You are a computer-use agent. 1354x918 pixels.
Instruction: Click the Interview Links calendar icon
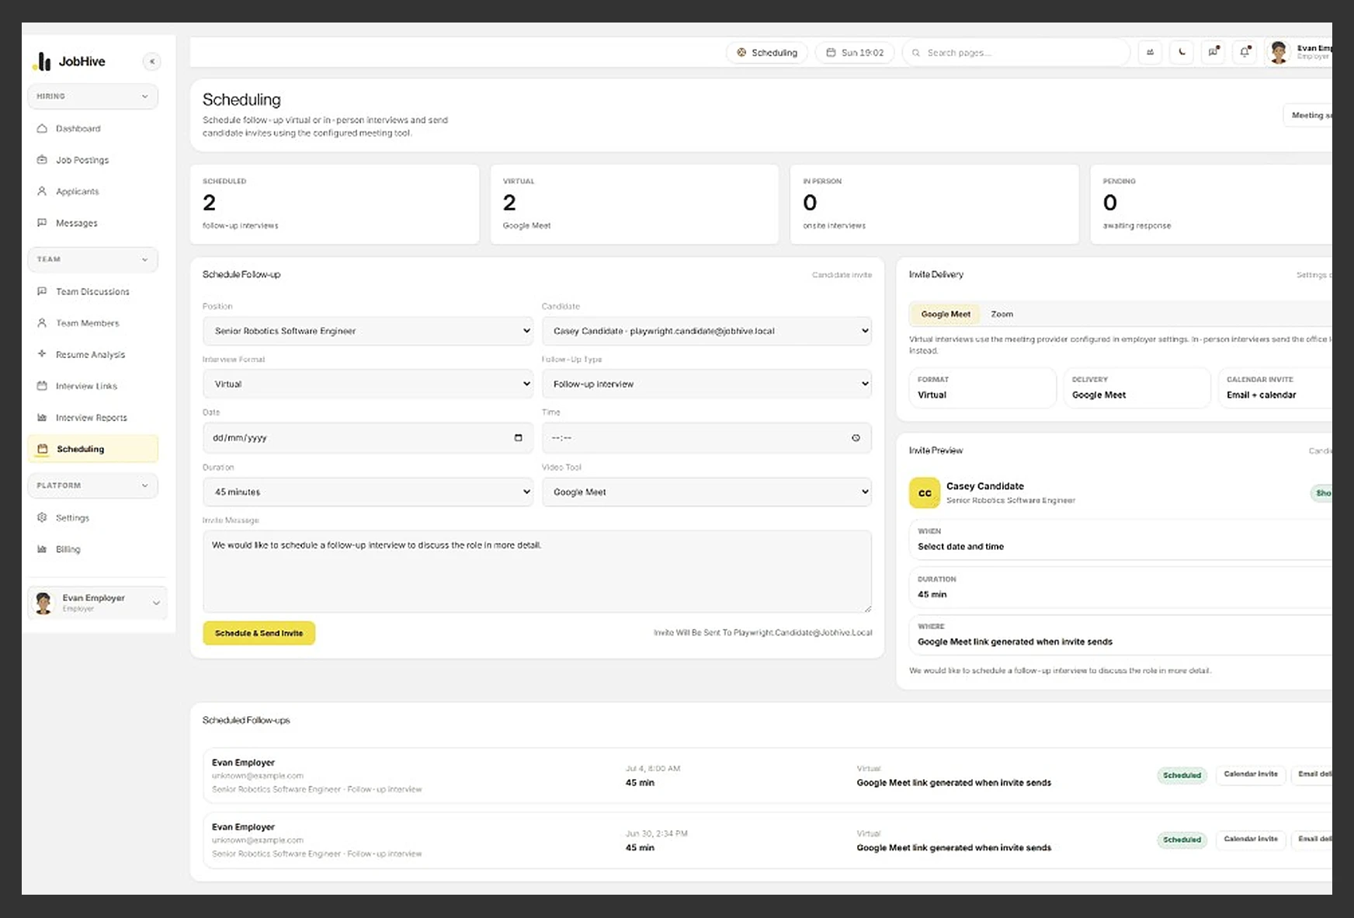42,386
